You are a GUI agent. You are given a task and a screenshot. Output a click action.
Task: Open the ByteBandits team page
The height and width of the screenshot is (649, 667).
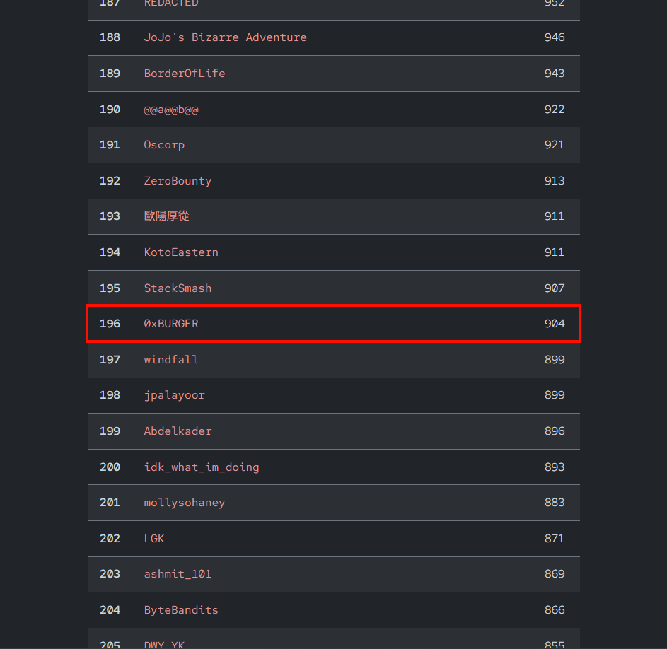click(x=181, y=610)
